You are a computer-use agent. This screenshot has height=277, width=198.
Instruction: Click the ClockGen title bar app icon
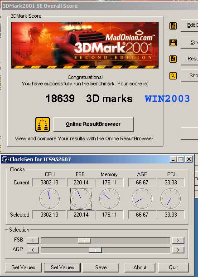point(5,159)
